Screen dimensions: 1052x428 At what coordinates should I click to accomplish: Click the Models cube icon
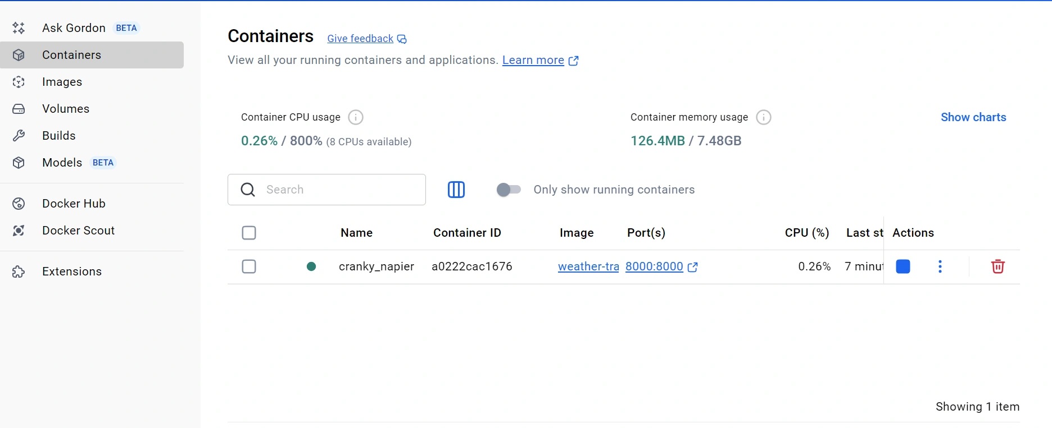(x=19, y=163)
